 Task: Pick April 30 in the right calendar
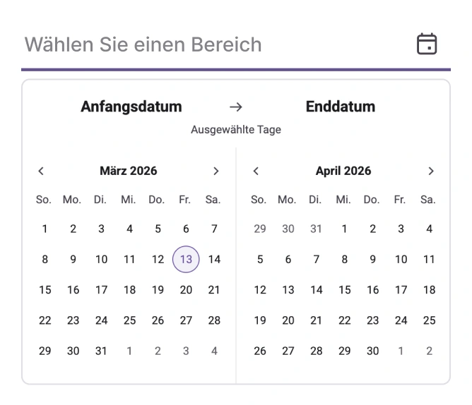373,351
